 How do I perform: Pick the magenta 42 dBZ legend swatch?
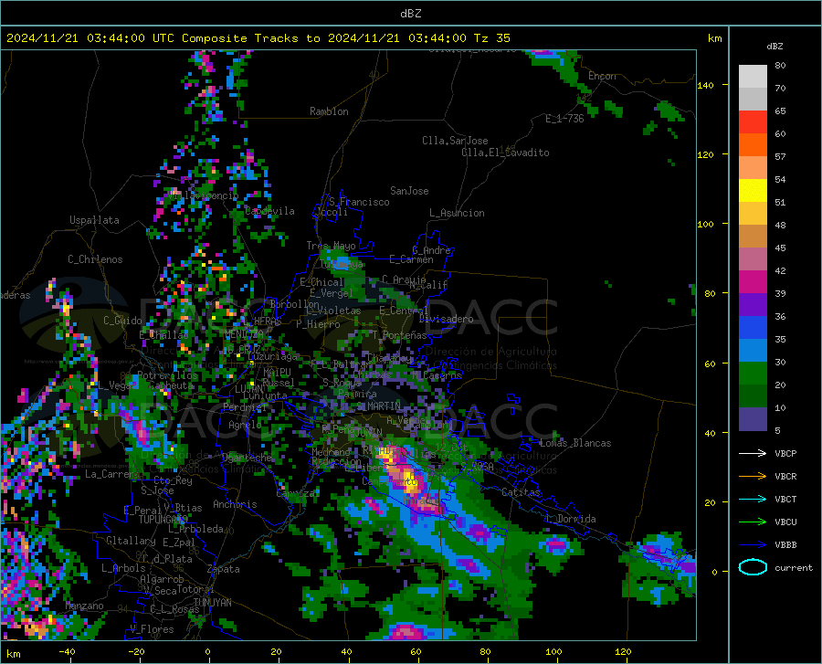coord(753,282)
